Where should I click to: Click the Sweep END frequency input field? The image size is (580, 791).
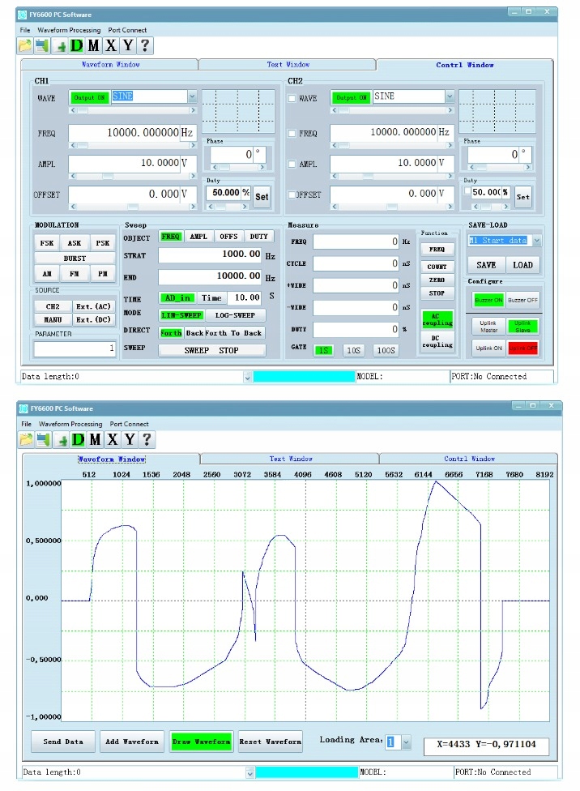(210, 276)
